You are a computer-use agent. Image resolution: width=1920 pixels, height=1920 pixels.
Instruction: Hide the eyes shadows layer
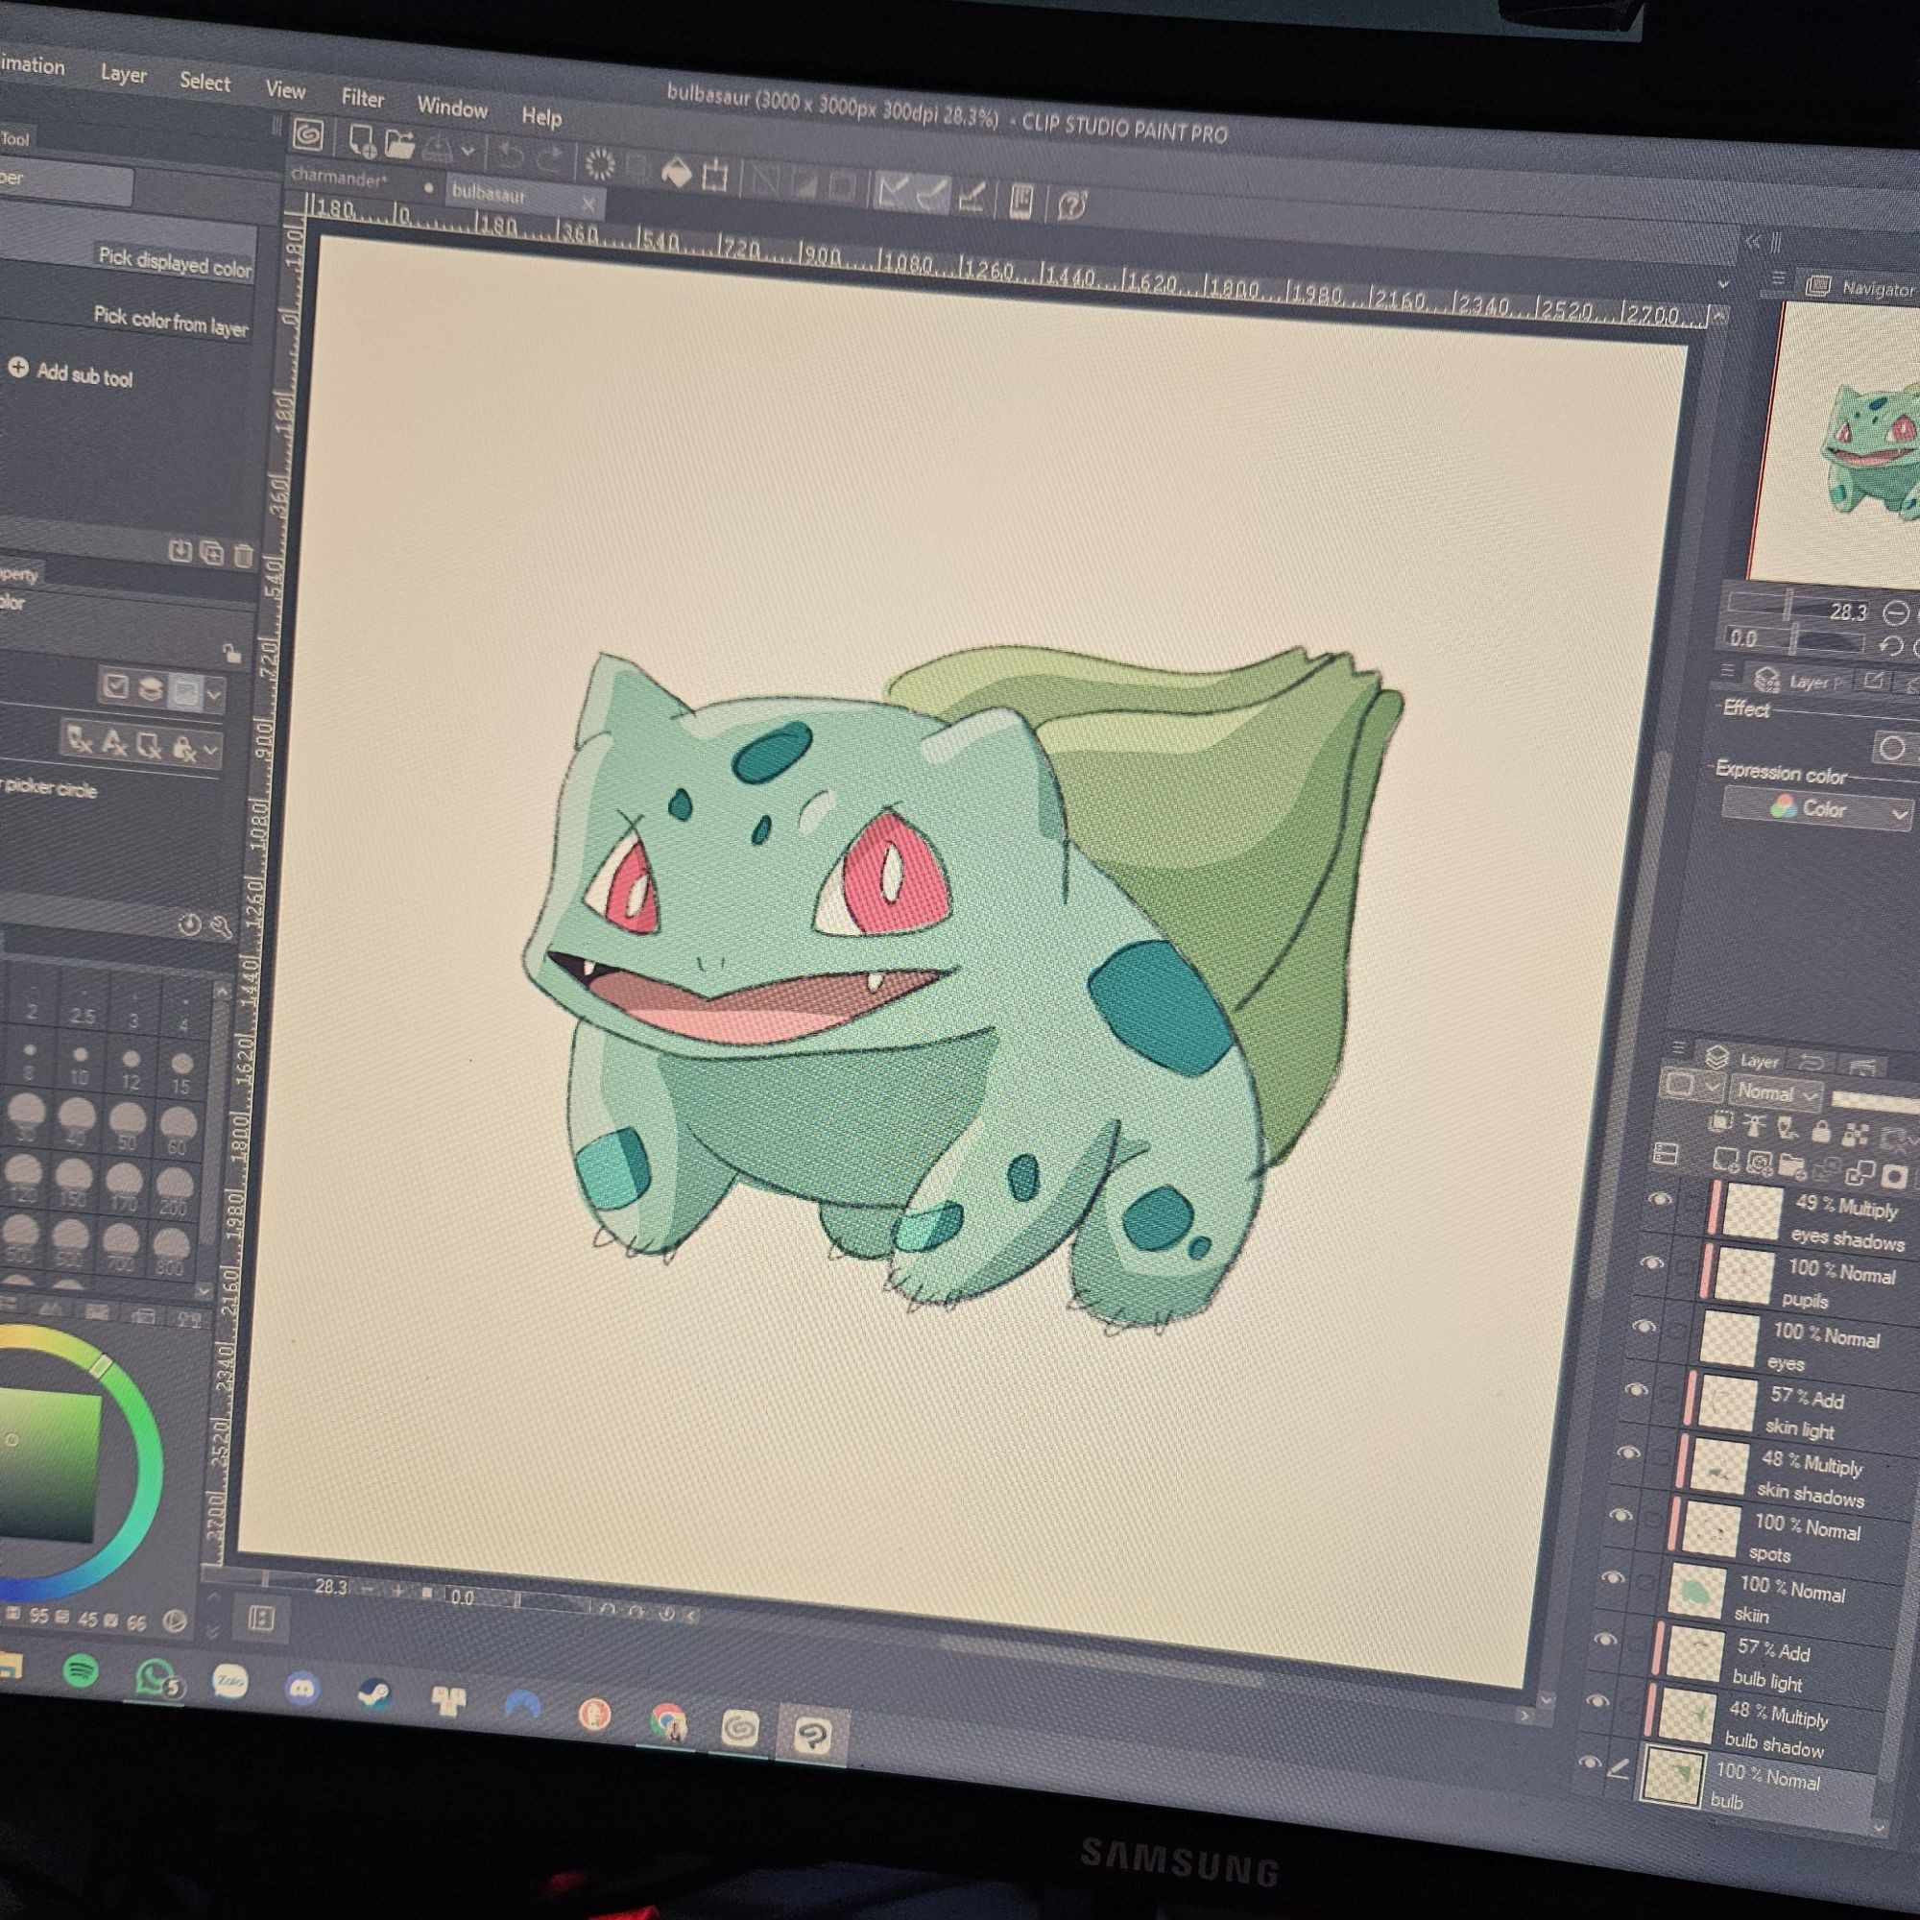click(1659, 1201)
